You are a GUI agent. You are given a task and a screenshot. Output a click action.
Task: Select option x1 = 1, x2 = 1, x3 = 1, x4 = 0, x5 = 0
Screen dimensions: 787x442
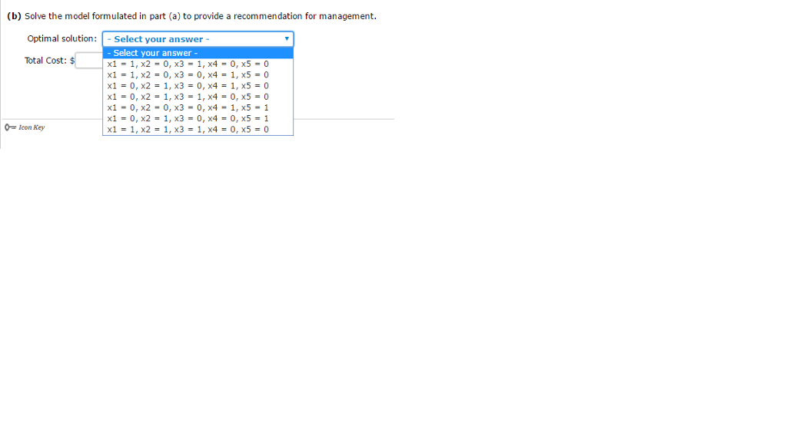click(x=198, y=129)
